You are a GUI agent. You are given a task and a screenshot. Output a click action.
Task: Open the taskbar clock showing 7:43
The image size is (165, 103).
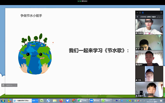(x=152, y=101)
